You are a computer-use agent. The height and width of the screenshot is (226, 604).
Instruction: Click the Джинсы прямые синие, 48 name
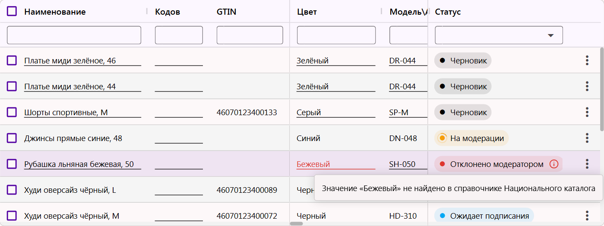coord(73,138)
